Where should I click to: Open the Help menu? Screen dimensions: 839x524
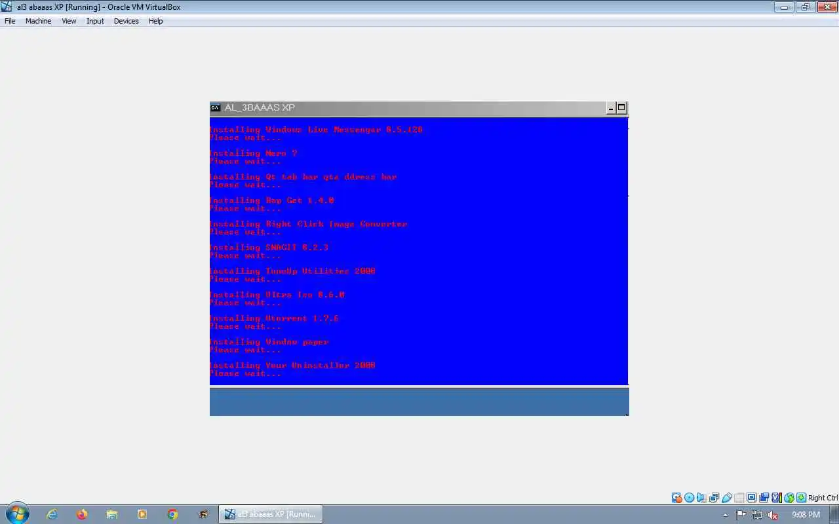[x=155, y=21]
